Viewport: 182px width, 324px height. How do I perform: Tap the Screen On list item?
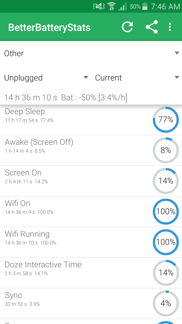tap(76, 181)
